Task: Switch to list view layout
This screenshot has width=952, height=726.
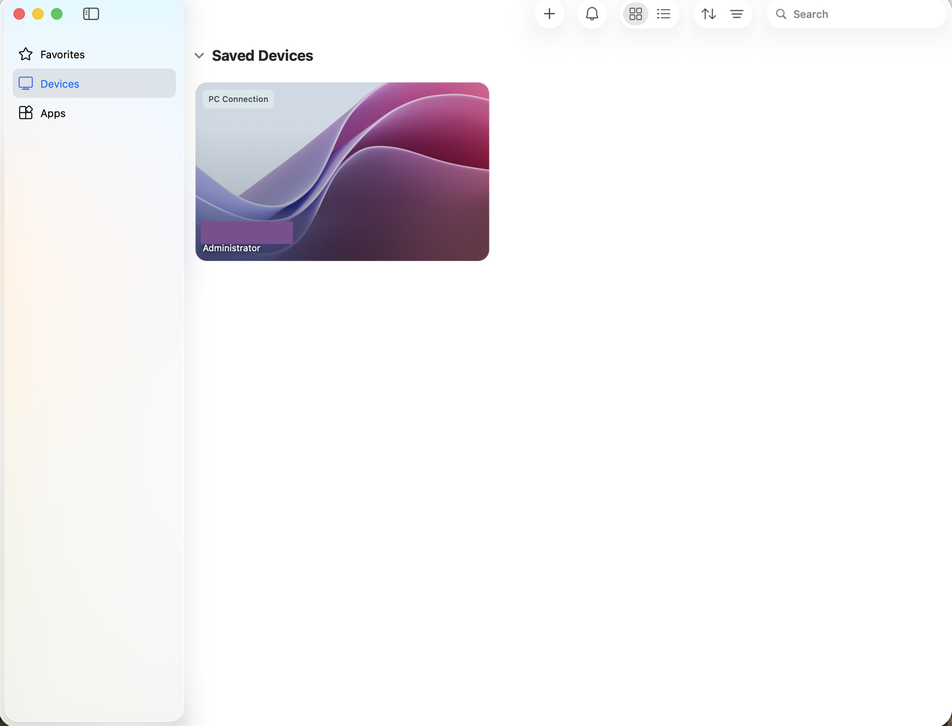Action: [664, 14]
